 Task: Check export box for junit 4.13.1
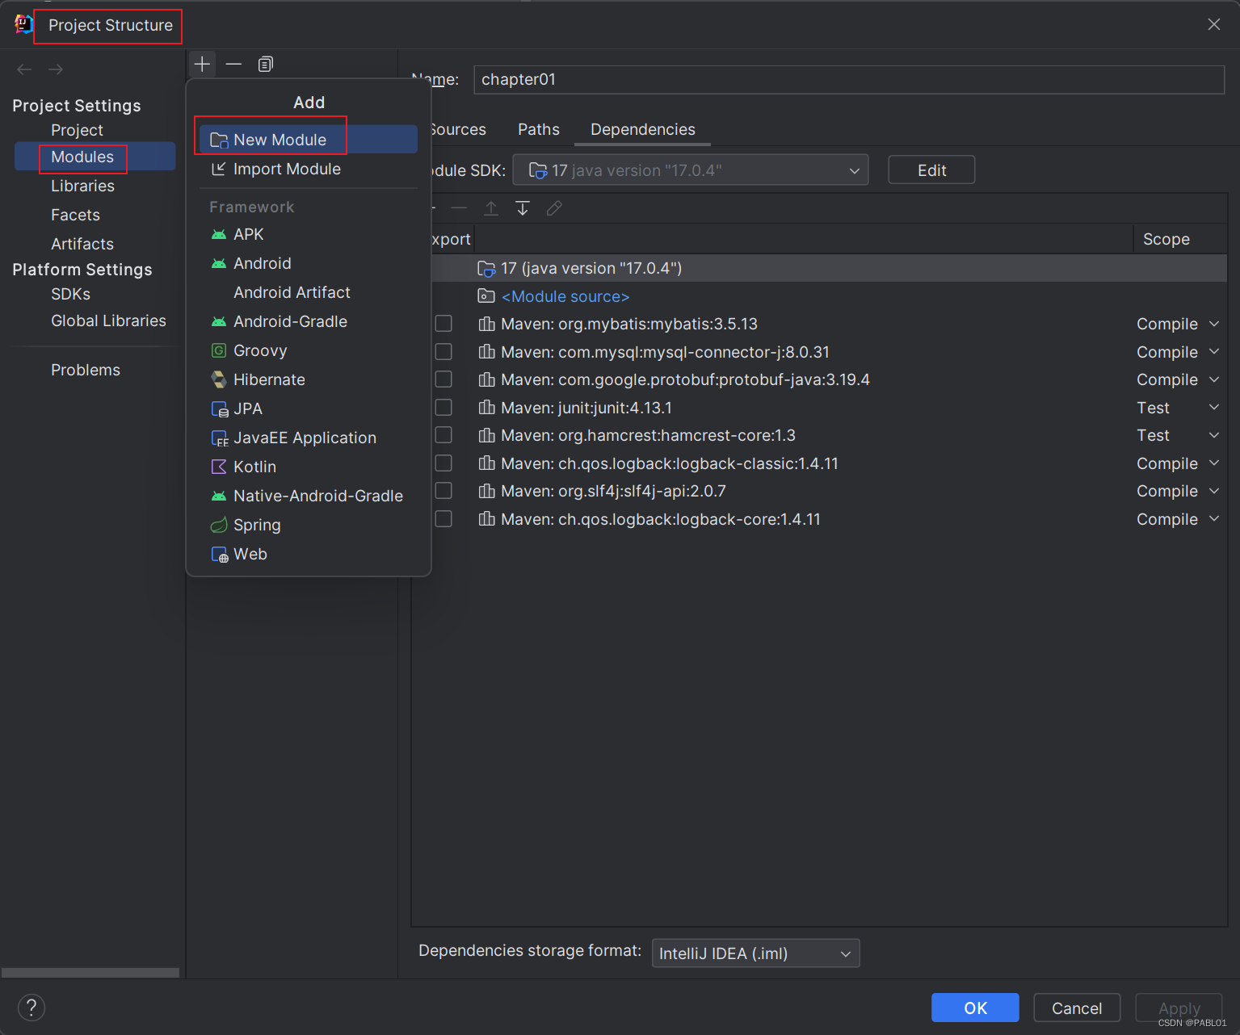[x=443, y=408]
